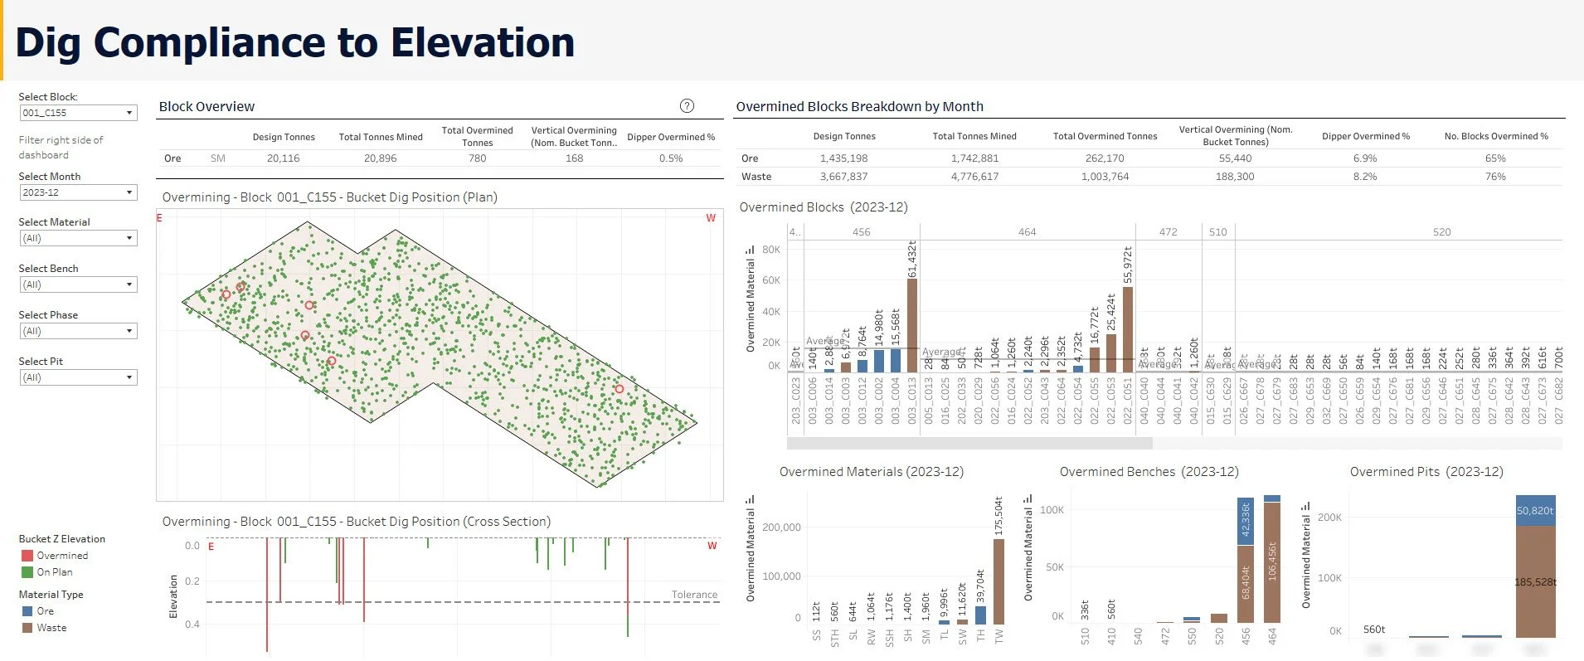The width and height of the screenshot is (1584, 661).
Task: Select the 55,972t bar for block 022_C051
Action: point(1128,329)
